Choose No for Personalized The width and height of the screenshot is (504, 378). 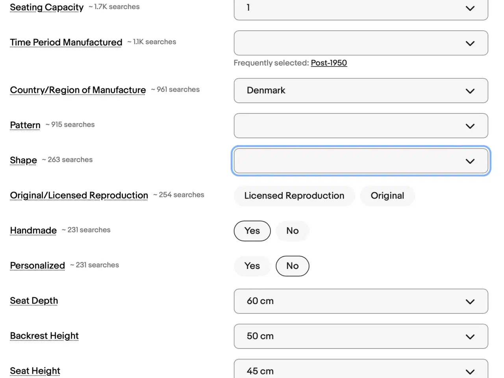292,266
